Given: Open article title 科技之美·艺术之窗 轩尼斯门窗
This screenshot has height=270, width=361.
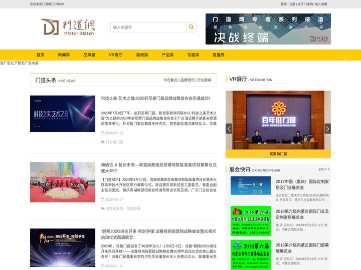Looking at the screenshot, I should tap(155, 98).
